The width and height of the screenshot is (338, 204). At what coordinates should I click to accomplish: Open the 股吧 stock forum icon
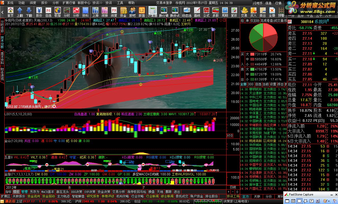click(133, 12)
